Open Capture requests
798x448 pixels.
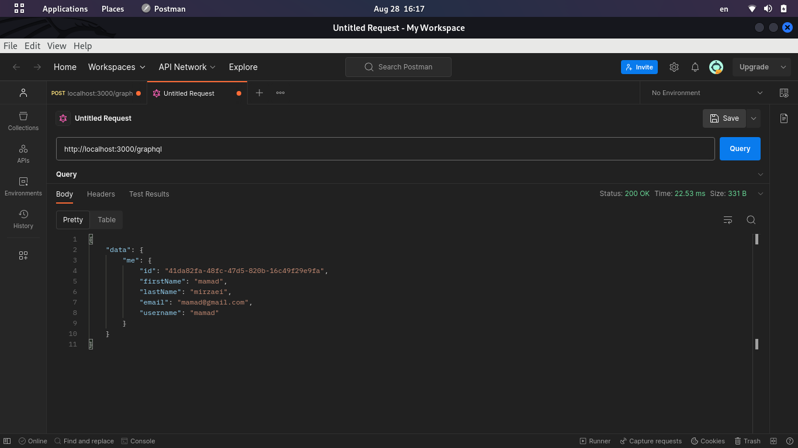(651, 441)
